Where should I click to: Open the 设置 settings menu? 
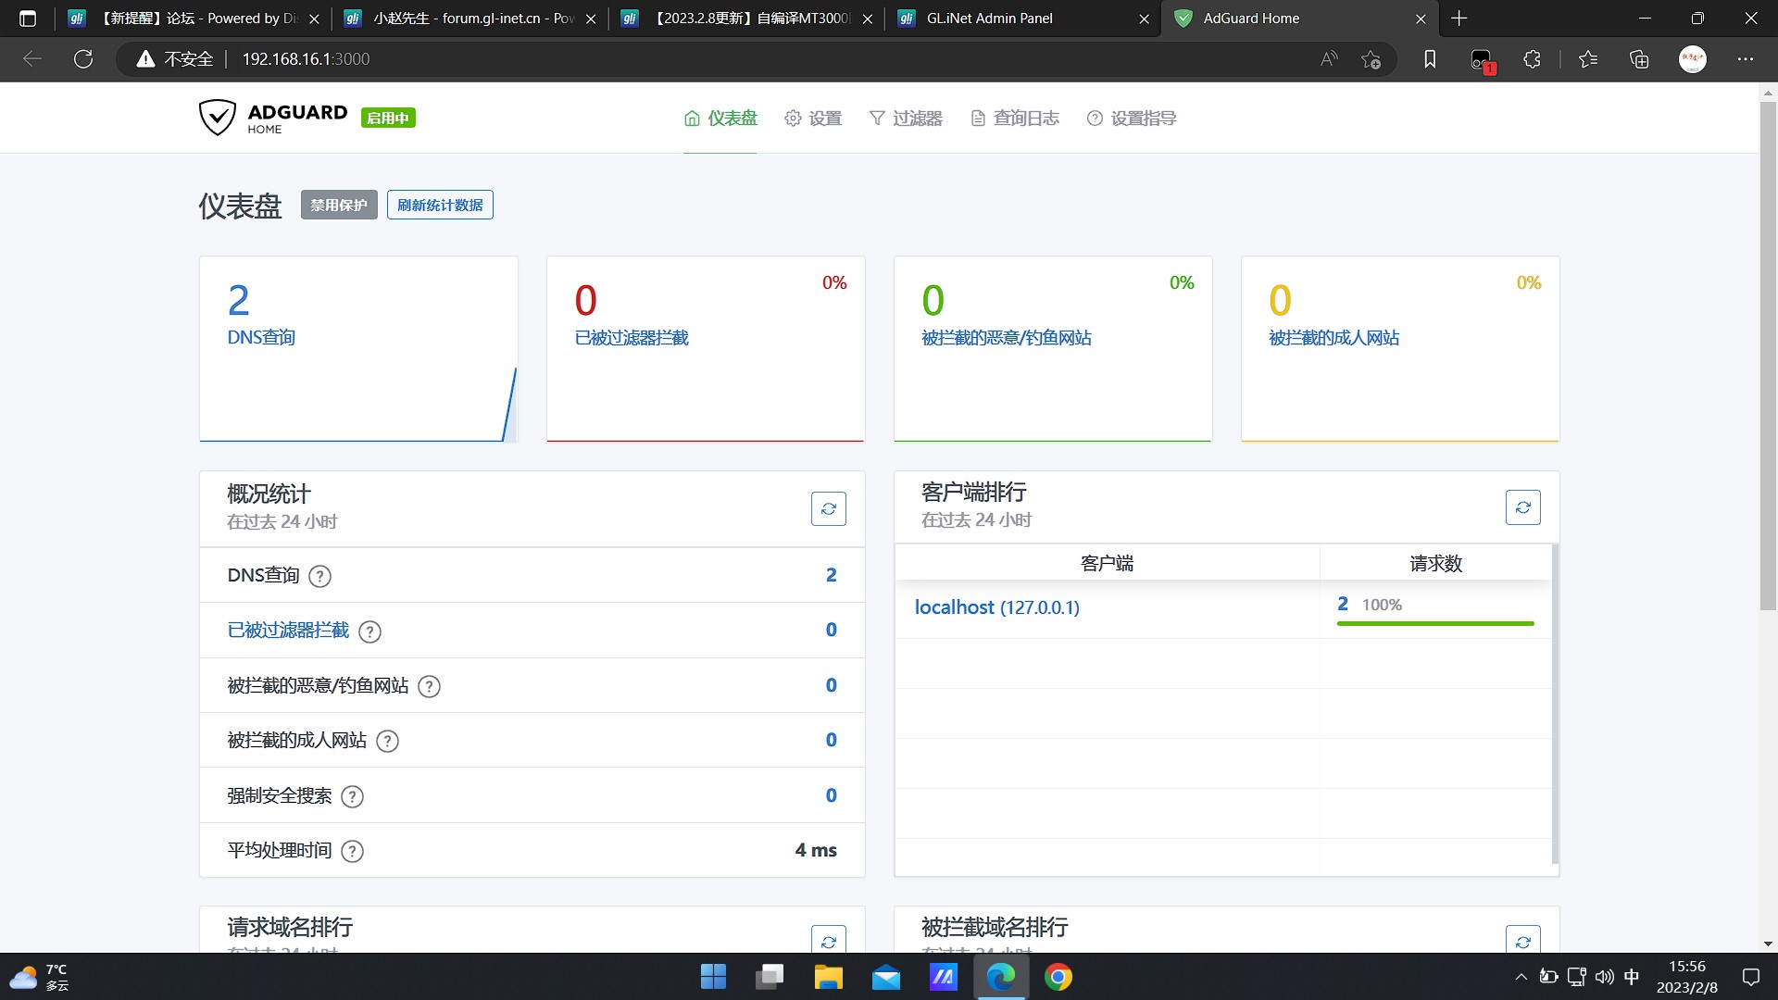pos(813,119)
